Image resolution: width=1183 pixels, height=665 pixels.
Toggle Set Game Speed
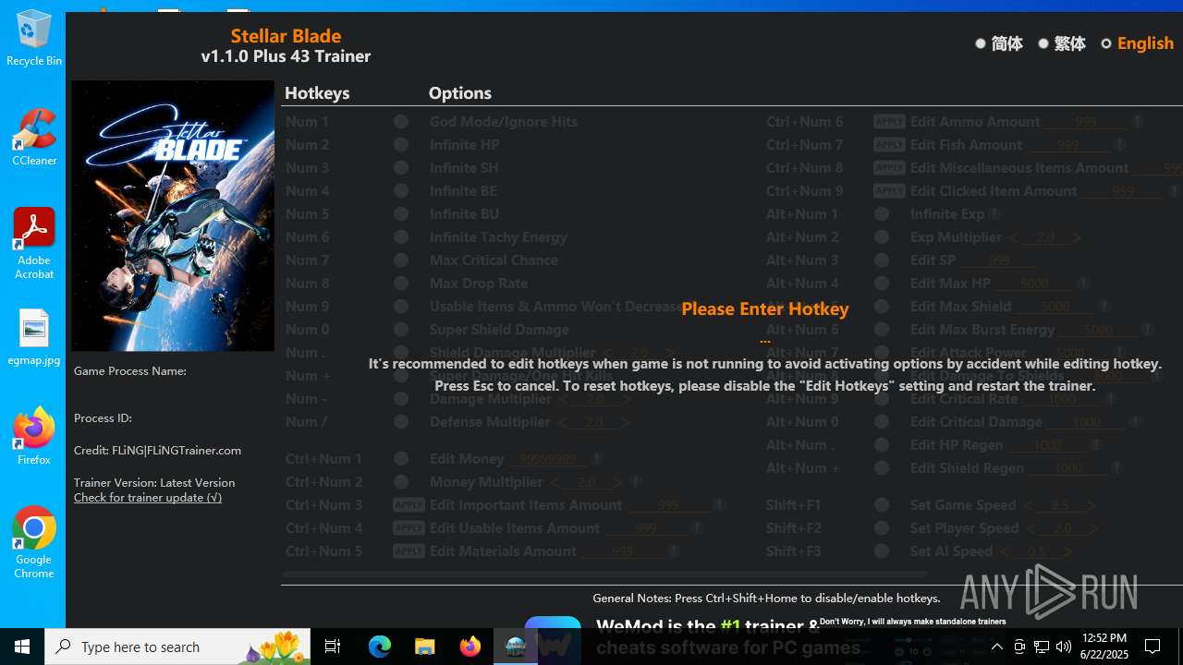(882, 505)
